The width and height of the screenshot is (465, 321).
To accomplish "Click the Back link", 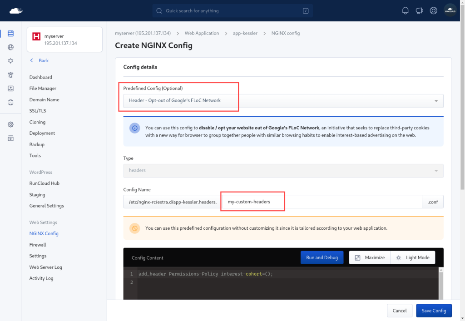I will (44, 60).
